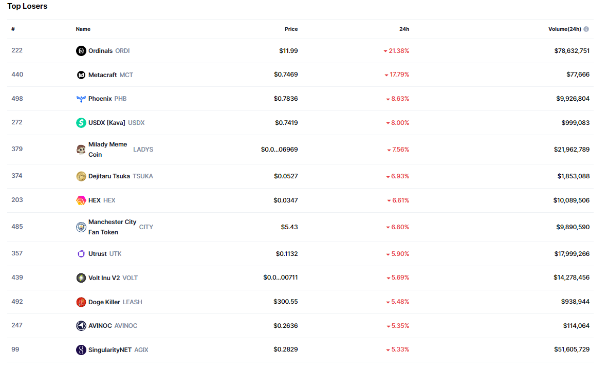Viewport: 607px width, 370px height.
Task: Open the AVINOC coin link
Action: pos(100,326)
